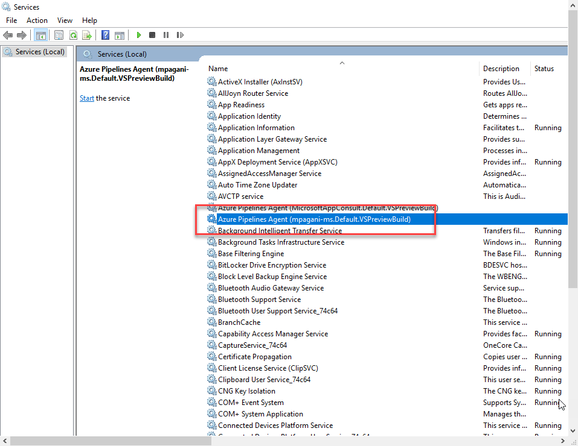Click the gear icon beside BranchCache
The width and height of the screenshot is (578, 446).
[211, 322]
